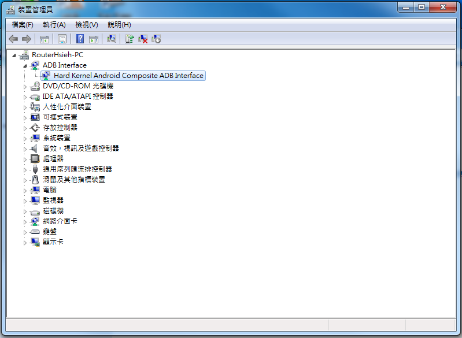Click the mouse icon for 滑鼠及其他指標裝置
This screenshot has width=462, height=338.
[35, 180]
